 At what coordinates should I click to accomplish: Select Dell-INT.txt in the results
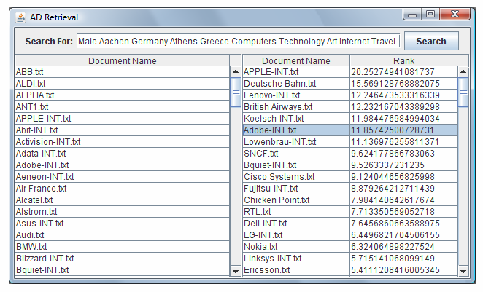coord(296,224)
